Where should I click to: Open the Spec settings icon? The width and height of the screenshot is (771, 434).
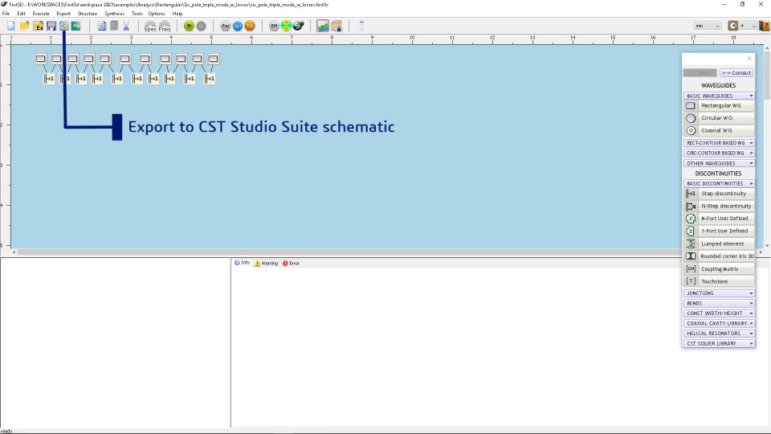pos(150,26)
